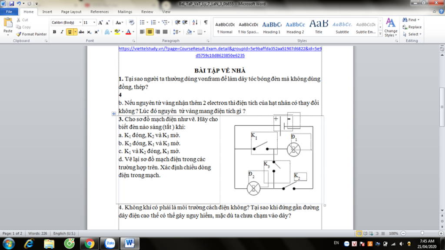Open text effects glowing A icon
This screenshot has width=445, height=250.
(x=107, y=32)
